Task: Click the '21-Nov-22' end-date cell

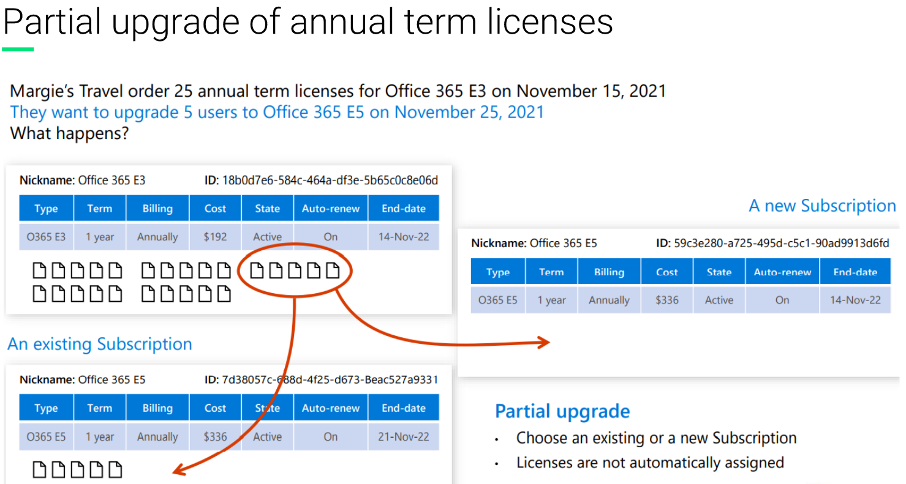Action: [x=404, y=437]
